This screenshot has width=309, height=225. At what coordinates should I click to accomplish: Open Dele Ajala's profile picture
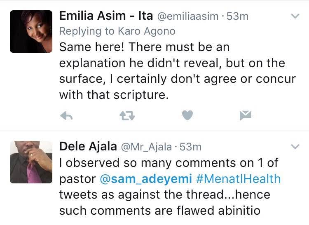[31, 162]
